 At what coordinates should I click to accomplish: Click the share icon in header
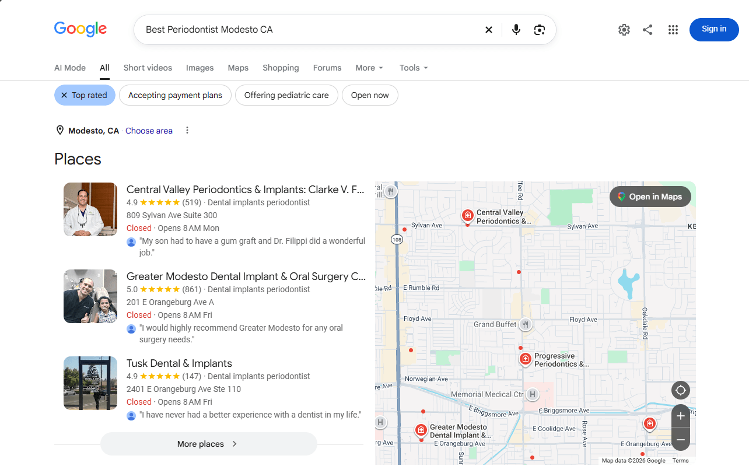coord(647,30)
